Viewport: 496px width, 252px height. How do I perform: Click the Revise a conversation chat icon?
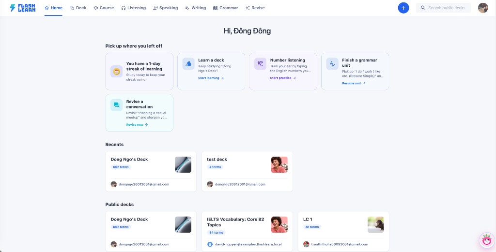tap(116, 105)
